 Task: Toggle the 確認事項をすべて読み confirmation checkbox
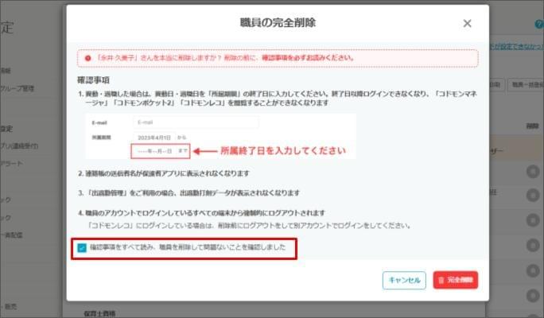(x=83, y=247)
